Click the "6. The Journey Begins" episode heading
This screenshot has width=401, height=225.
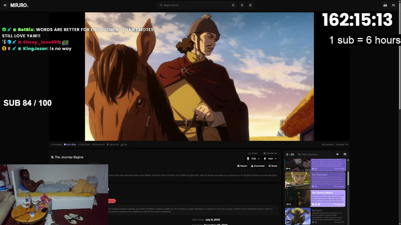click(67, 157)
